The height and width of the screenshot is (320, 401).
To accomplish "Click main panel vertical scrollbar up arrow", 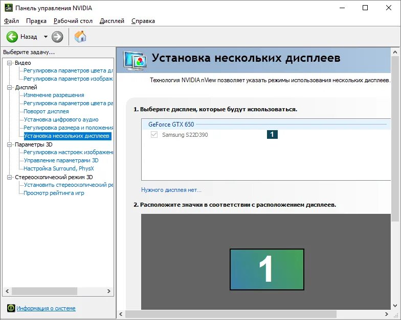I will tap(395, 52).
